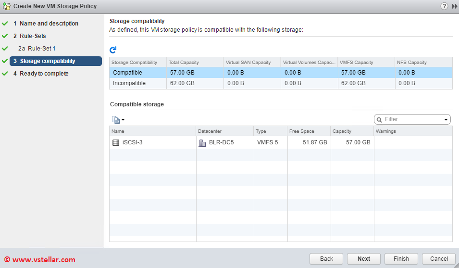Click Cancel to discard the policy
459x268 pixels.
pyautogui.click(x=439, y=258)
